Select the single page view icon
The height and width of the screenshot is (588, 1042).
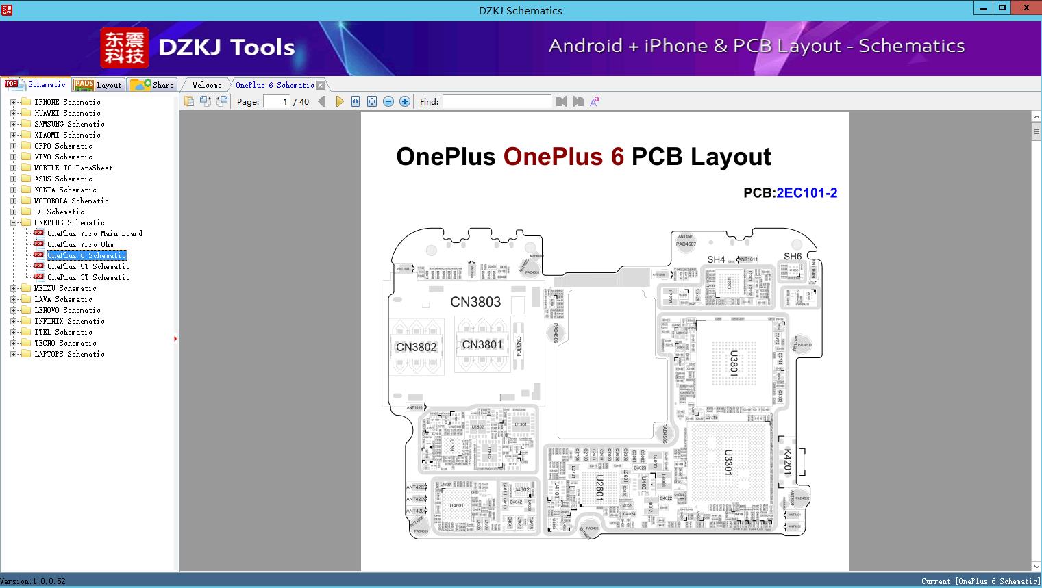(189, 101)
